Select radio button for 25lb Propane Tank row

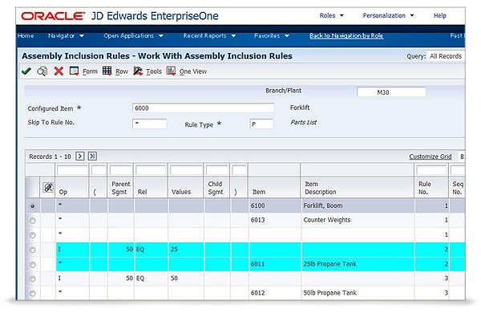click(x=33, y=264)
